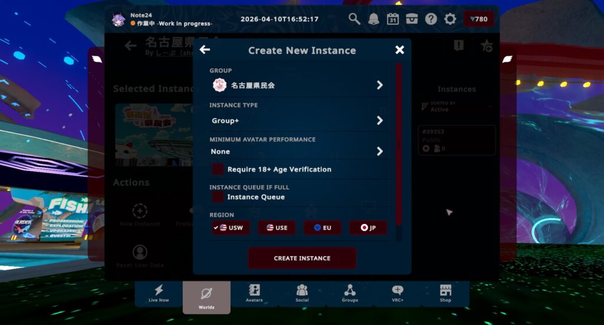Expand Minimum Avatar Performance options
The width and height of the screenshot is (604, 325).
379,152
